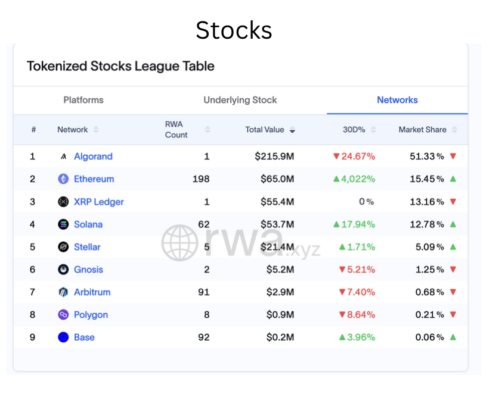Toggle Total Value sort direction arrow
Viewport: 496px width, 400px height.
point(292,130)
